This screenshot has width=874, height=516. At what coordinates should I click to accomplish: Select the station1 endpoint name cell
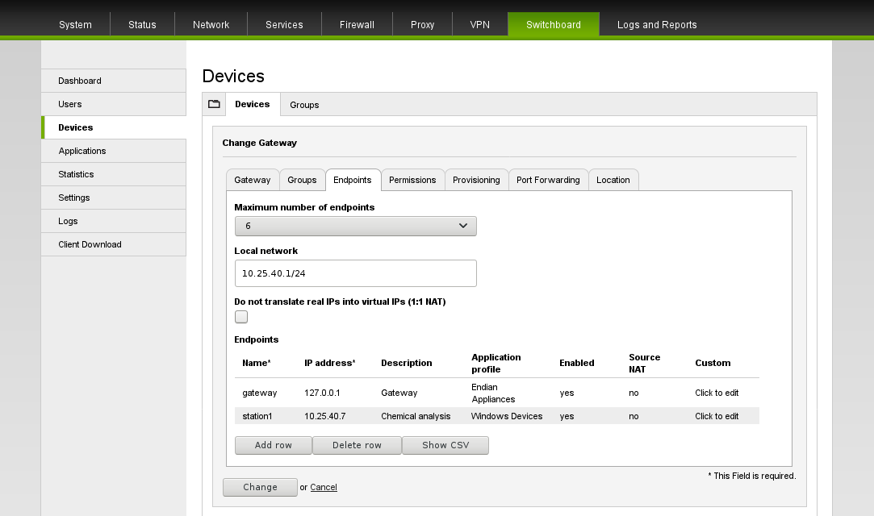click(257, 416)
